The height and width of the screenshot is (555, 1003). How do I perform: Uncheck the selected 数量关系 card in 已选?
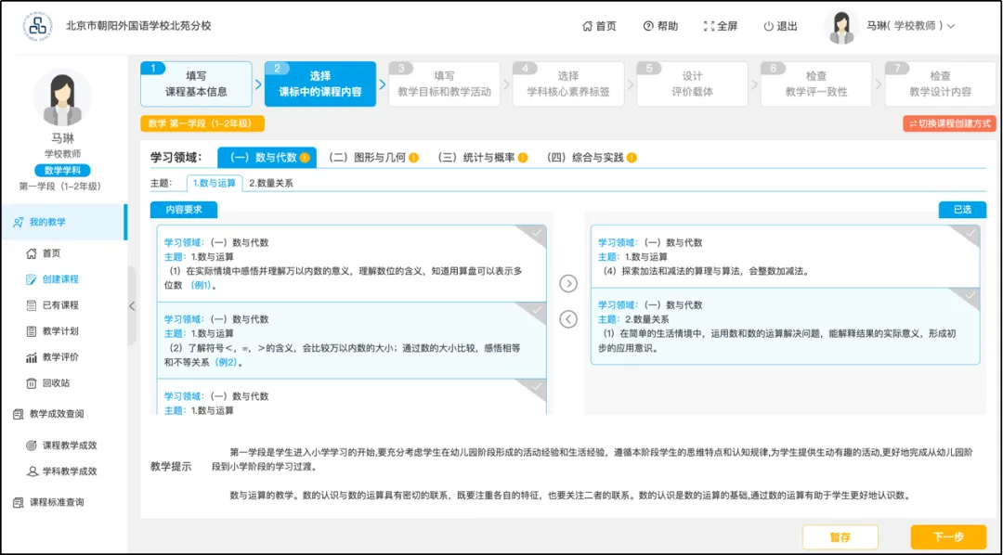click(x=970, y=296)
